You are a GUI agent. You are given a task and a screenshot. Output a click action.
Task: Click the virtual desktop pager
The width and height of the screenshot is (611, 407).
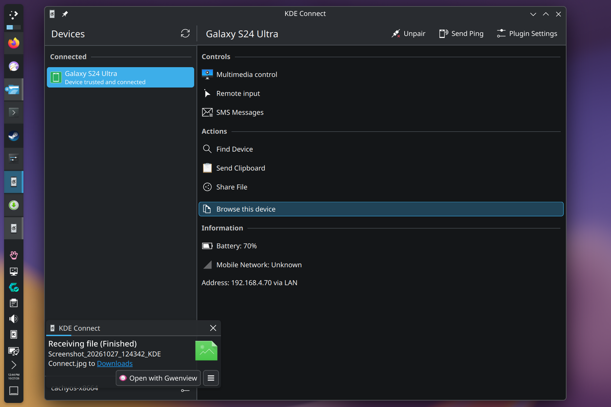pyautogui.click(x=14, y=27)
